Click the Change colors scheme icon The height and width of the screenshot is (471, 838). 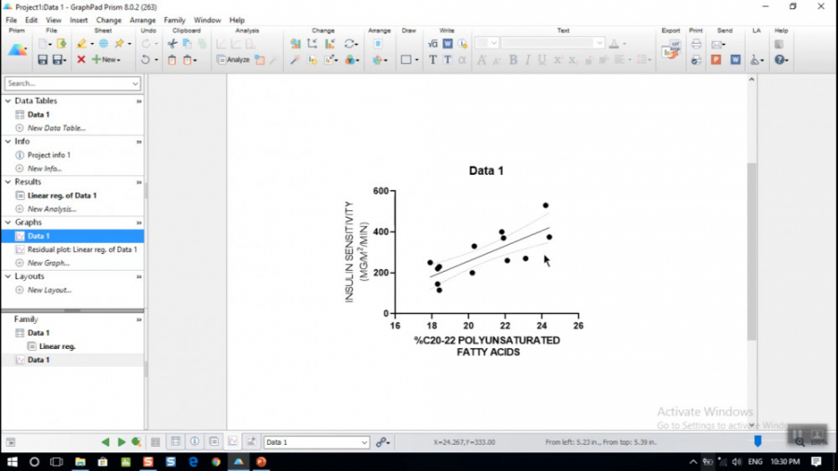[350, 60]
